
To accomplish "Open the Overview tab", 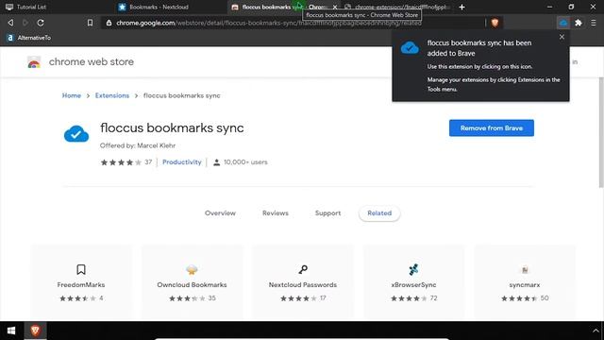I will click(x=220, y=213).
